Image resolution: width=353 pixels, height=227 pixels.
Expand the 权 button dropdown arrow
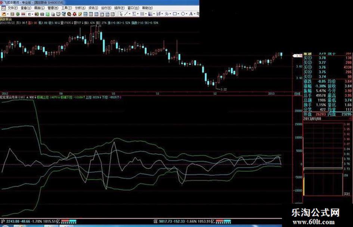tap(32, 14)
